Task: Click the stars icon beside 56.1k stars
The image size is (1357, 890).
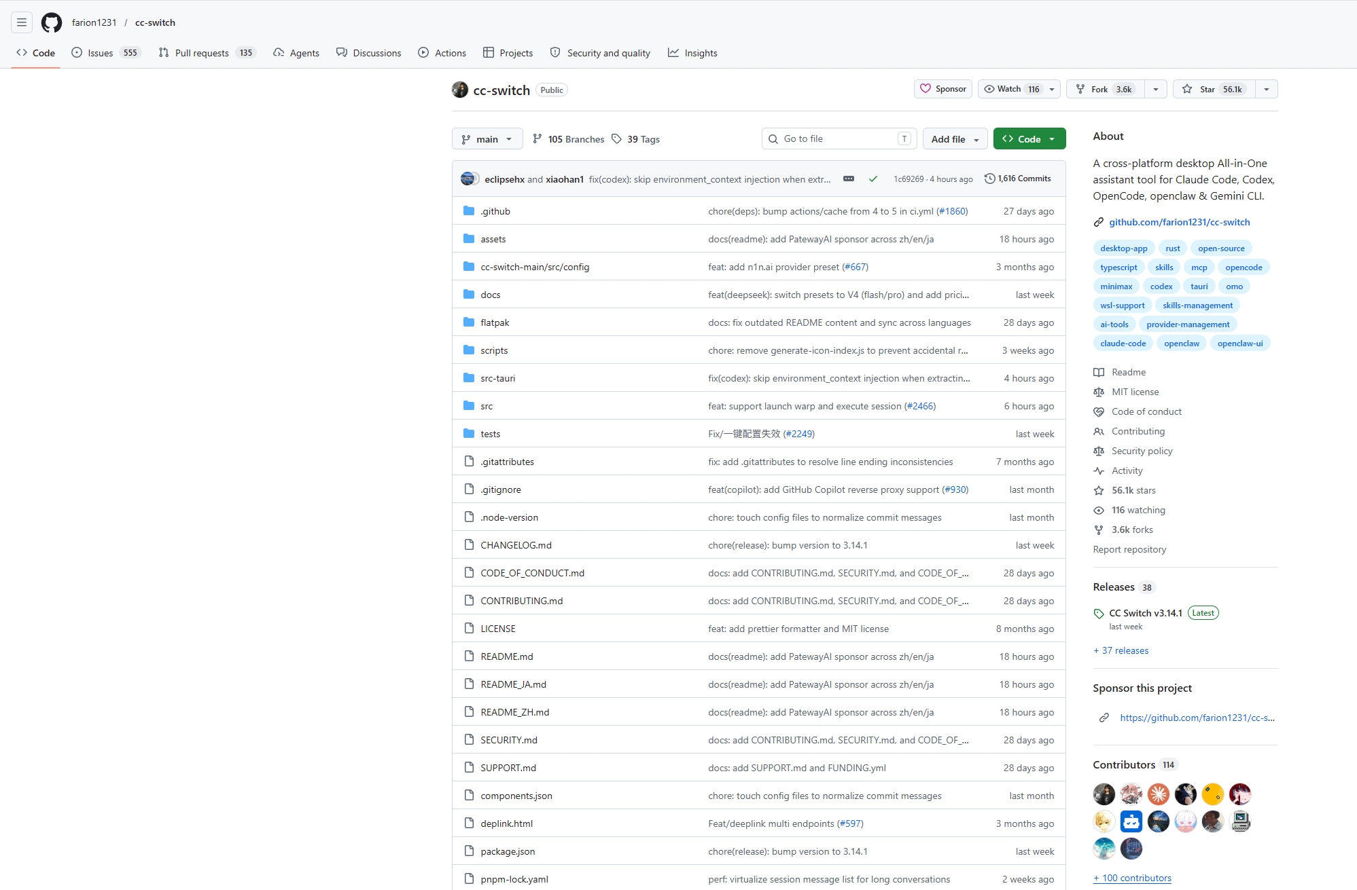Action: tap(1099, 490)
